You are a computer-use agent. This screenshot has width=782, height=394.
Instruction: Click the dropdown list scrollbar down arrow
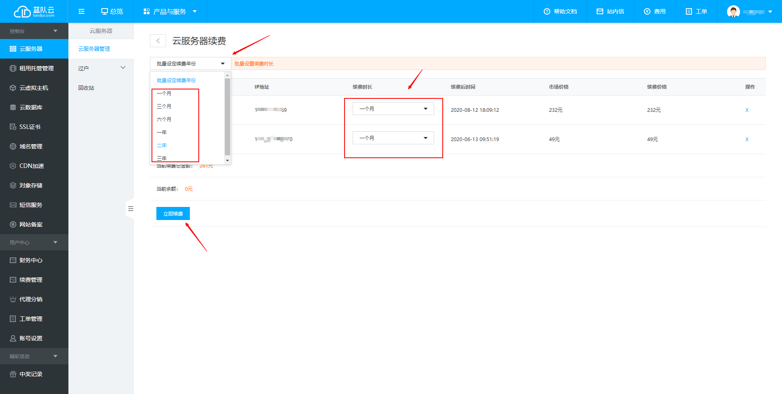(x=227, y=161)
